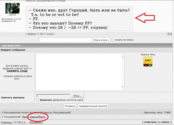The width and height of the screenshot is (174, 125).
Task: Click the Обзор browse button
Action: click(77, 96)
